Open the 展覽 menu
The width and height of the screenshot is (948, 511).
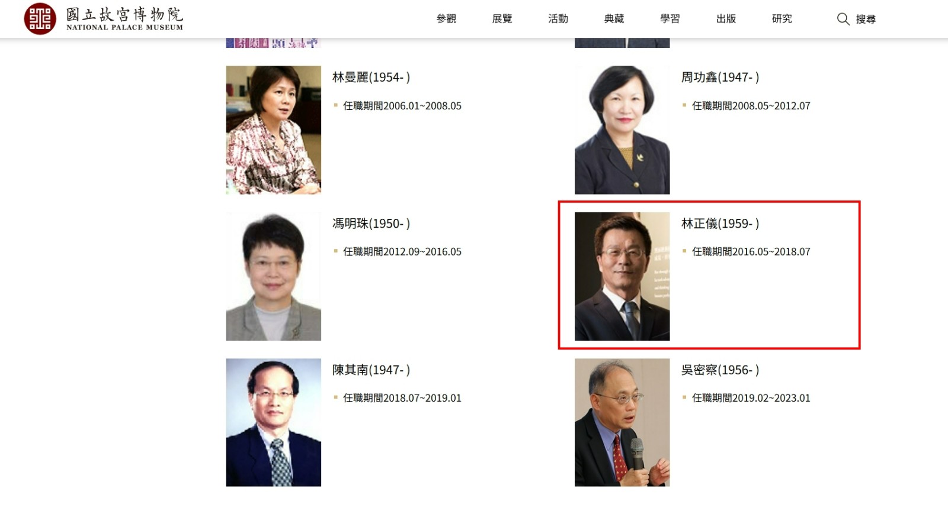click(x=502, y=19)
